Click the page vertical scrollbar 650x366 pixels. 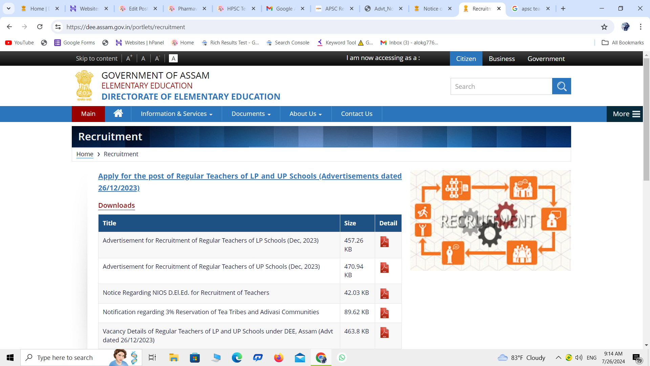point(646,119)
